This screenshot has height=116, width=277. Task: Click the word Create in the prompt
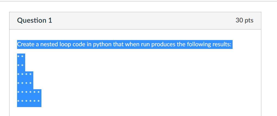pos(26,44)
